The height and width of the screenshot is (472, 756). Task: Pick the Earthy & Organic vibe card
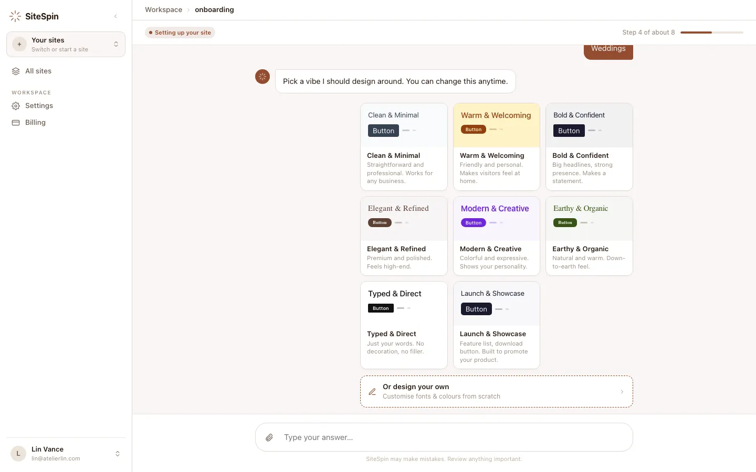click(589, 236)
